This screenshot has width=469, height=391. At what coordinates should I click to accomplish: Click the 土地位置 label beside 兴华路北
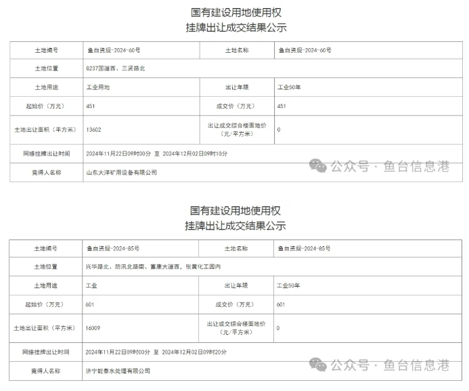tap(45, 267)
